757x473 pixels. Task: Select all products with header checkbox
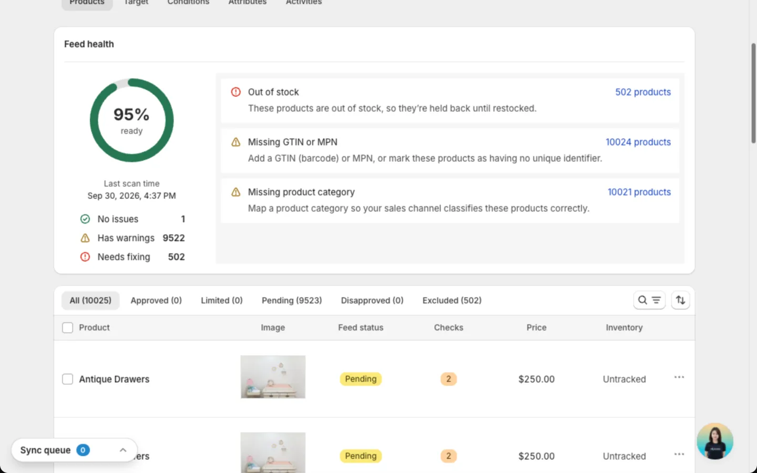pyautogui.click(x=68, y=328)
